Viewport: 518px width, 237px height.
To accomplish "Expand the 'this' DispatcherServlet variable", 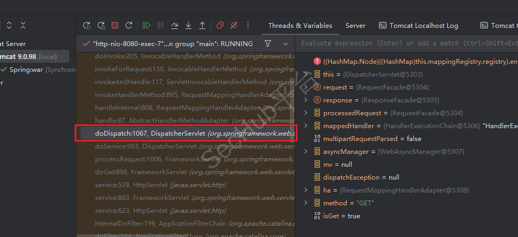I will coord(305,75).
